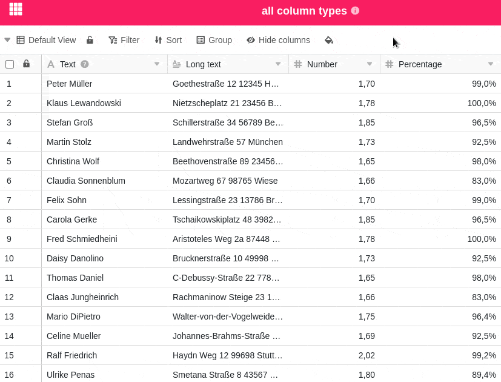Click the Number column hash icon

[297, 64]
